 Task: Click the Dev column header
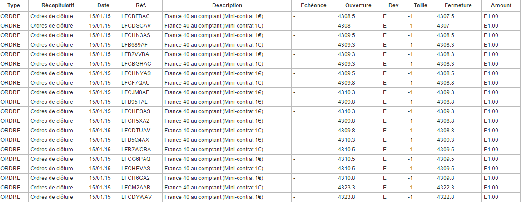(393, 5)
